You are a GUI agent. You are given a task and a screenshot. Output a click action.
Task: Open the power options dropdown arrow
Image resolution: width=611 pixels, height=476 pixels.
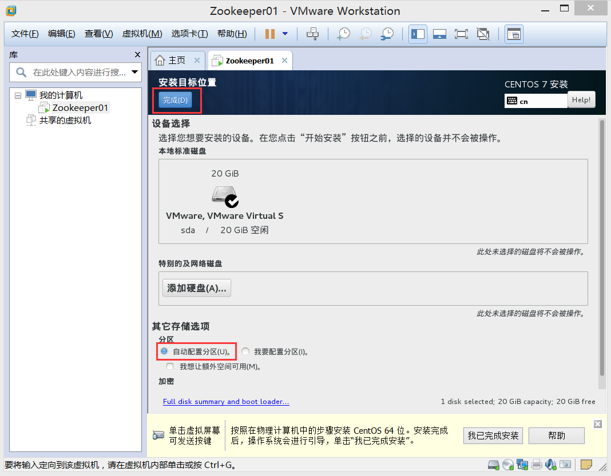pyautogui.click(x=285, y=34)
